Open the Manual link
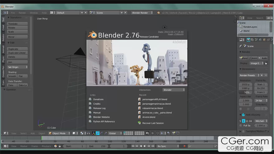 coord(97,113)
